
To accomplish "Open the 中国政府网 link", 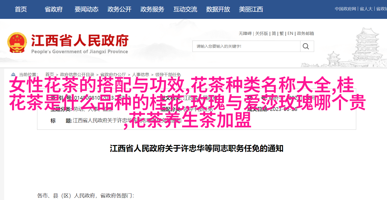I will click(x=345, y=9).
